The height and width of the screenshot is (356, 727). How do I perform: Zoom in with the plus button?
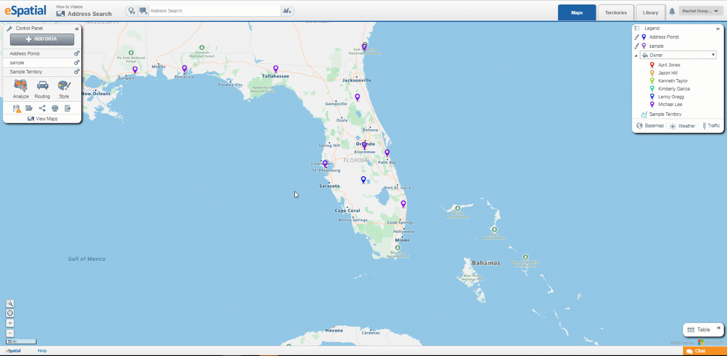click(10, 323)
